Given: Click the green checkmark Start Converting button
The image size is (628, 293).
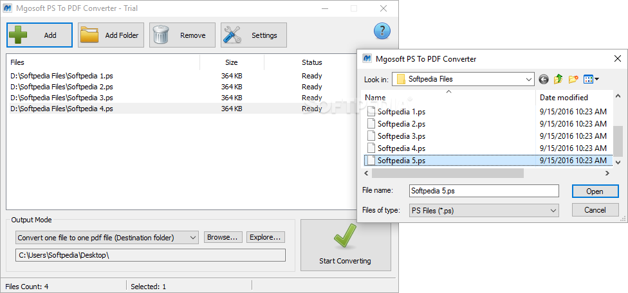Looking at the screenshot, I should click(x=346, y=245).
